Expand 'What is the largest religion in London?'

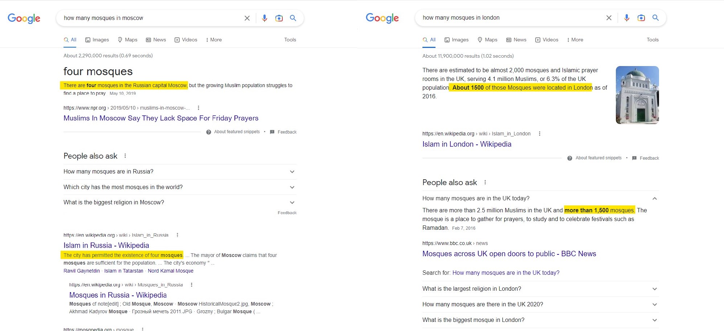541,289
